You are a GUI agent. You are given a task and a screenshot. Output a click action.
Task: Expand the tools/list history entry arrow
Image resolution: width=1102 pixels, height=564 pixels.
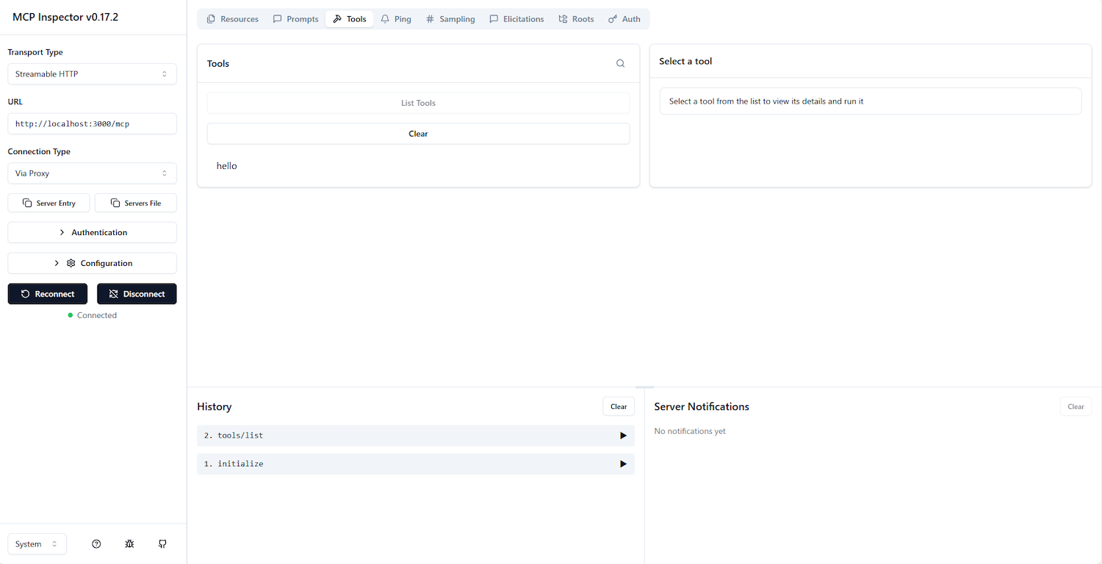click(x=623, y=435)
